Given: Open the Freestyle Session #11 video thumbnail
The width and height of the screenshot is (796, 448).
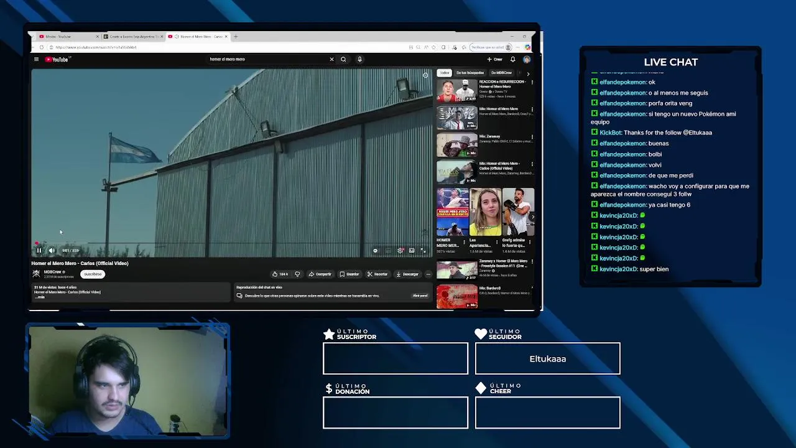Looking at the screenshot, I should [x=457, y=270].
